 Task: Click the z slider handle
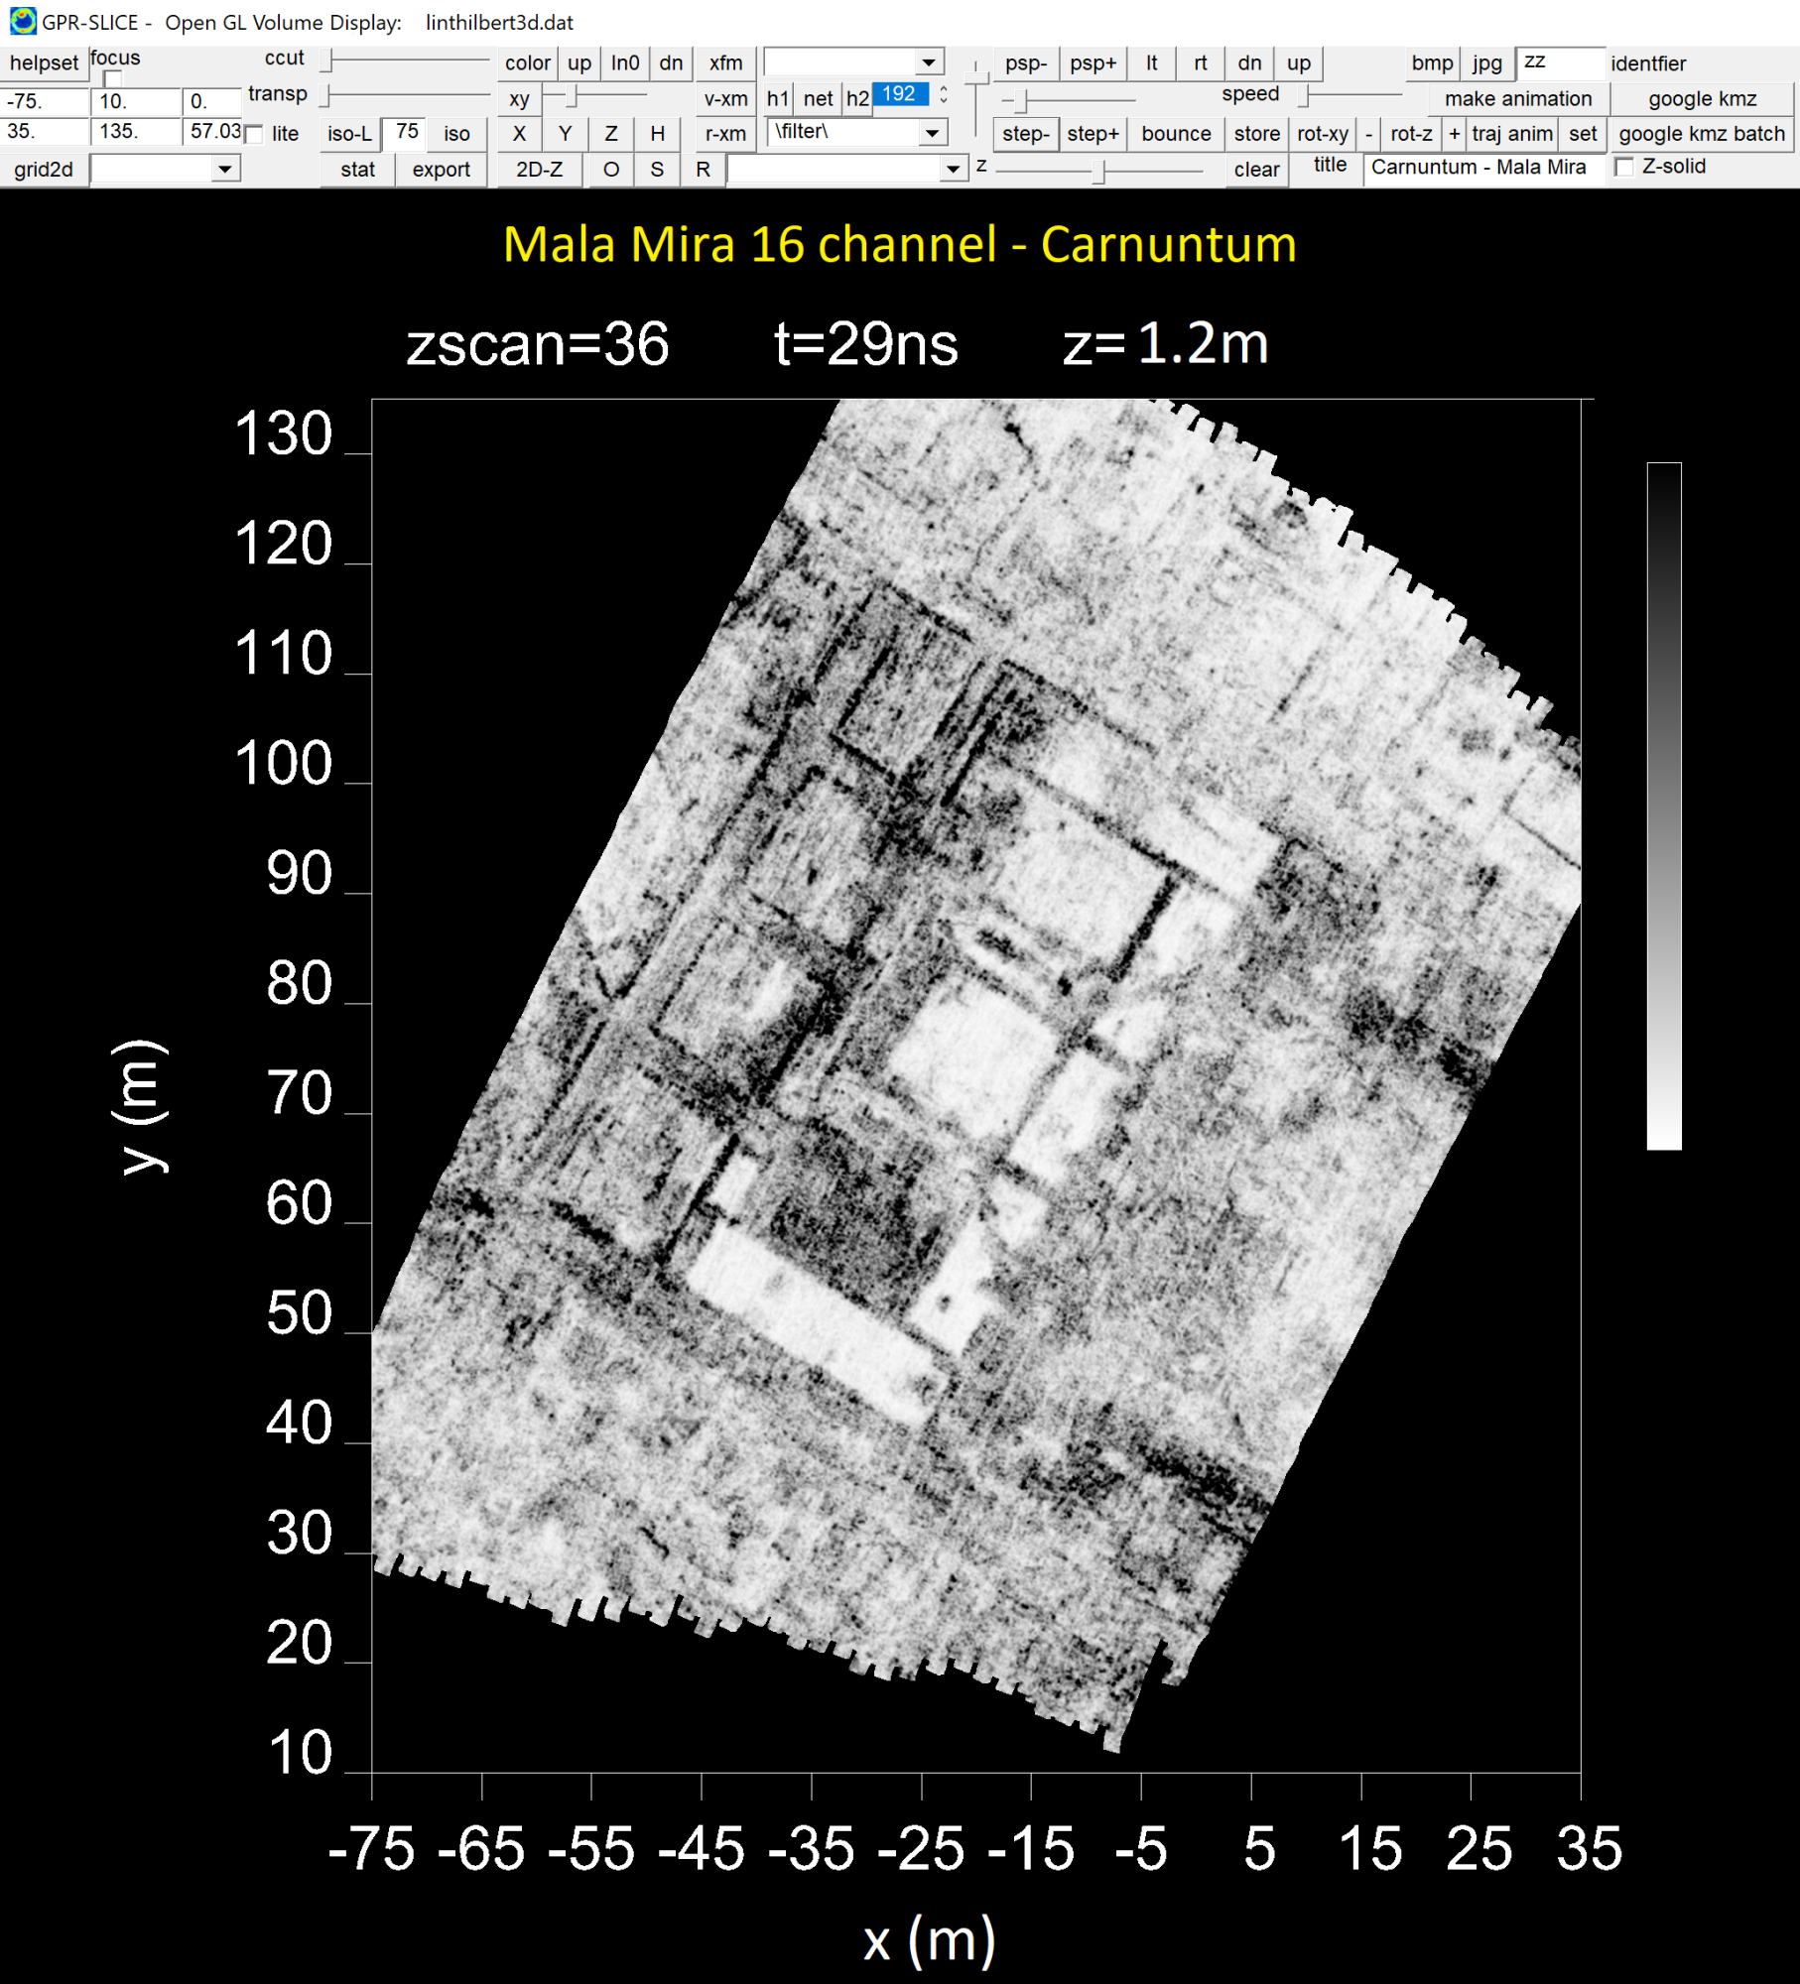[1098, 172]
